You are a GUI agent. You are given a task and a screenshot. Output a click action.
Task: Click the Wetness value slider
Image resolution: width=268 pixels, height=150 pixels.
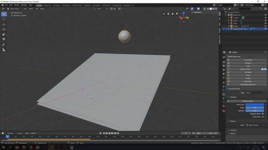tap(255, 111)
